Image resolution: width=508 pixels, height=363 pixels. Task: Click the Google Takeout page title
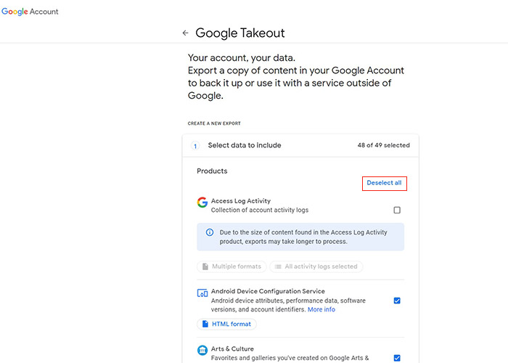(x=240, y=33)
